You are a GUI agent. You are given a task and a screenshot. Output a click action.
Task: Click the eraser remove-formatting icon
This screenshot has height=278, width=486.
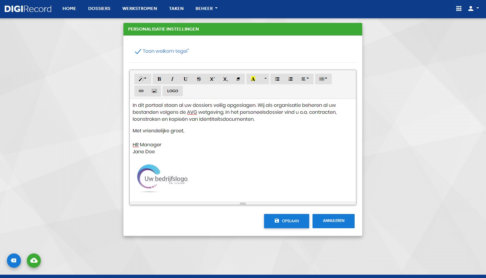click(x=238, y=79)
